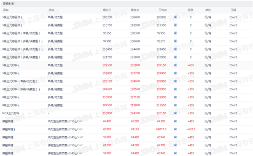
Task: Open chart icon for average price 121450
Action: [175, 49]
